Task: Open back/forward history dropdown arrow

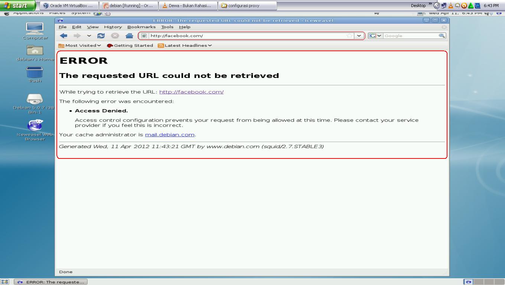Action: pyautogui.click(x=89, y=36)
